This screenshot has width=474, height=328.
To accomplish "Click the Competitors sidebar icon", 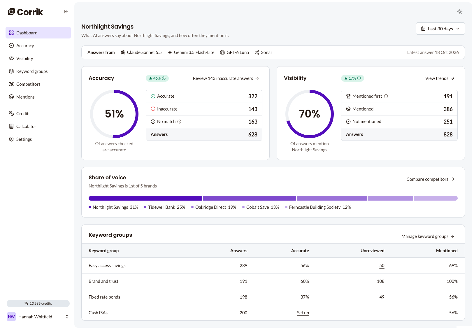I will (11, 84).
